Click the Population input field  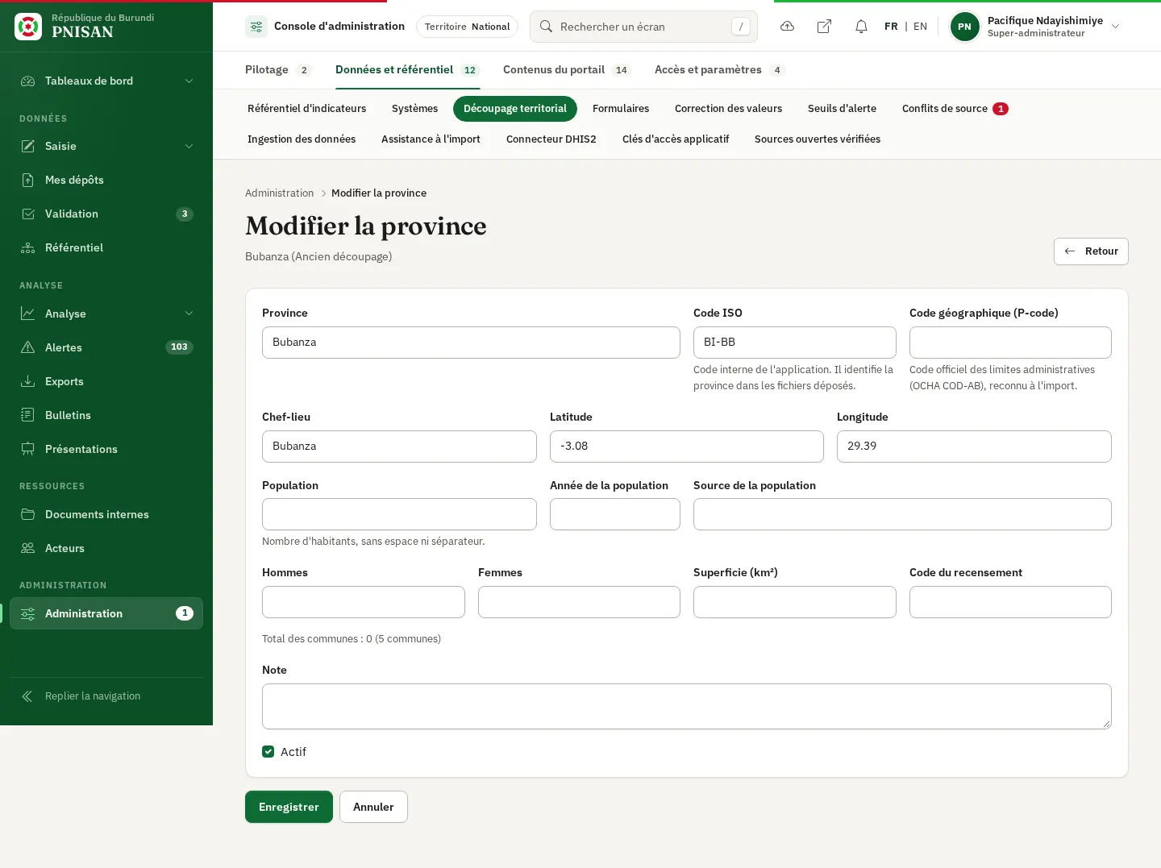click(399, 514)
